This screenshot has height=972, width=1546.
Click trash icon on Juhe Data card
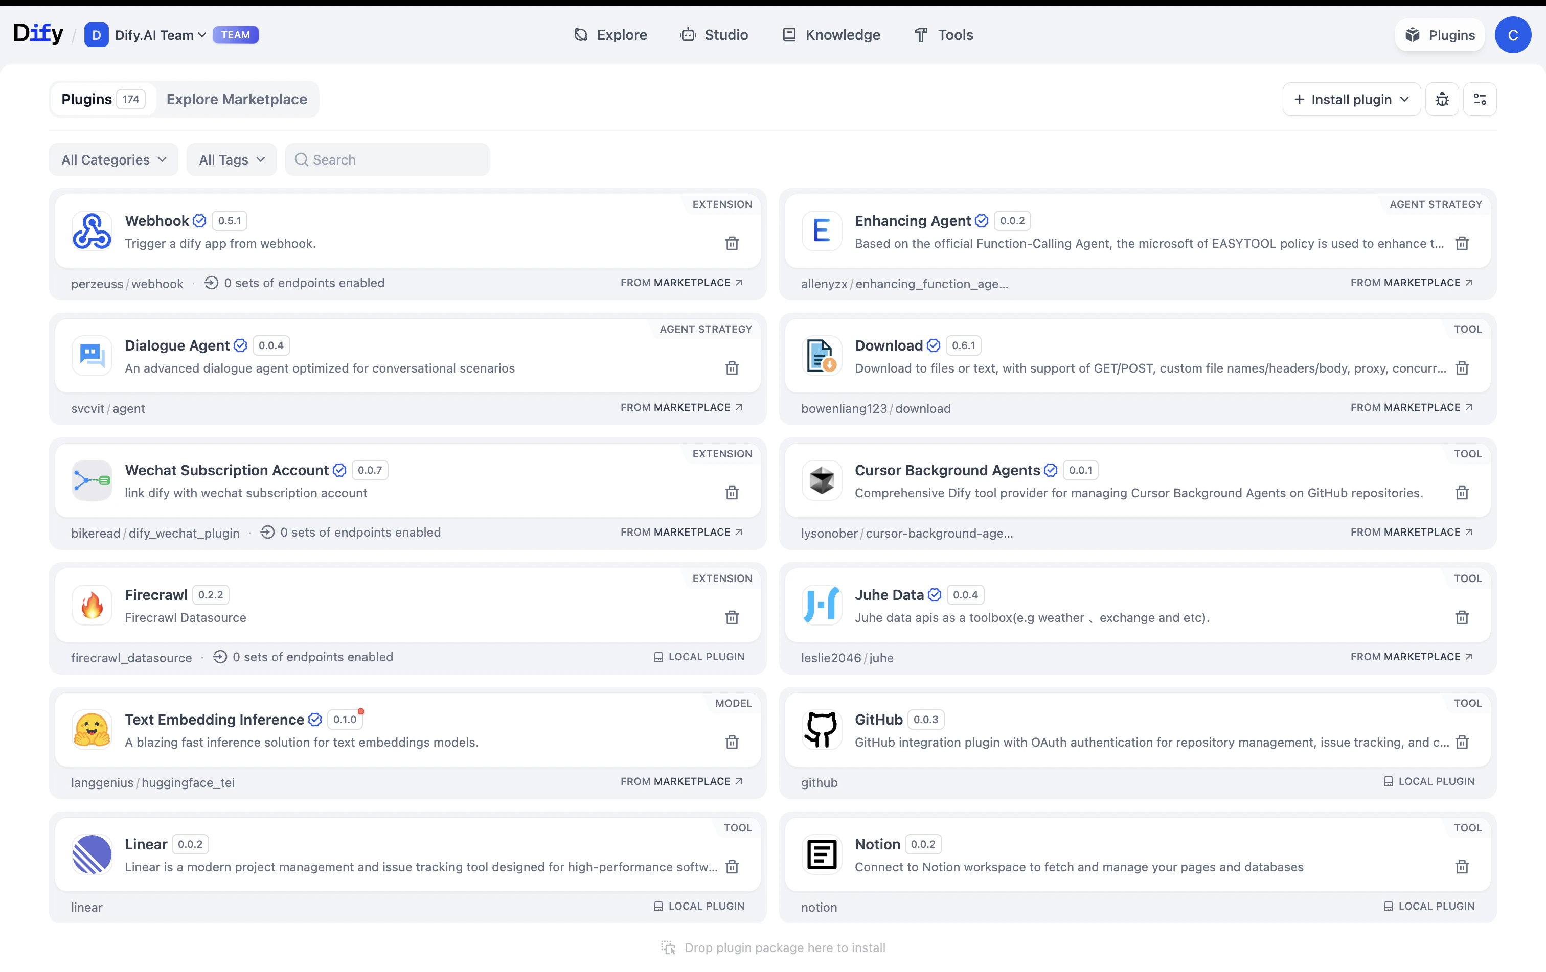point(1462,617)
